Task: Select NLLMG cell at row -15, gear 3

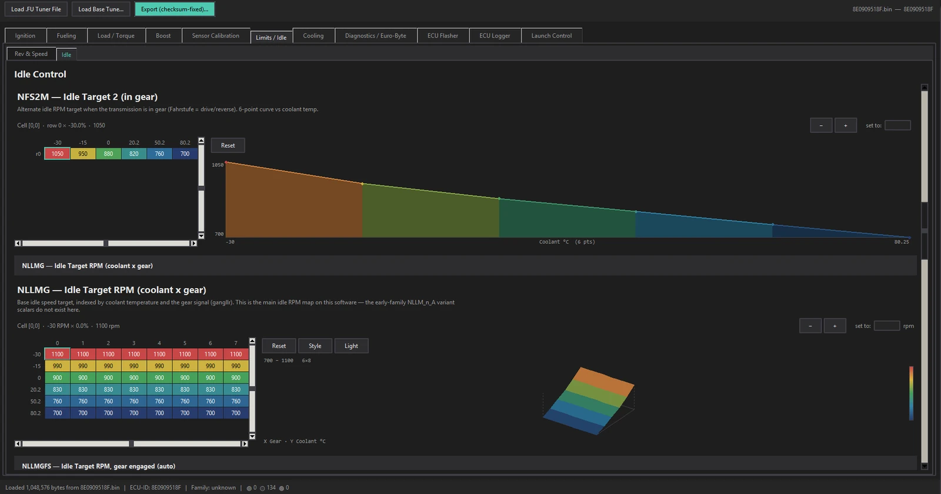Action: [134, 366]
